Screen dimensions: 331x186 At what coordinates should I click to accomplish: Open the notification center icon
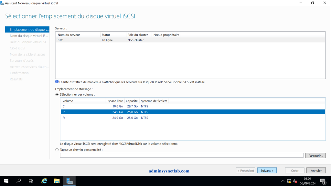click(x=323, y=181)
